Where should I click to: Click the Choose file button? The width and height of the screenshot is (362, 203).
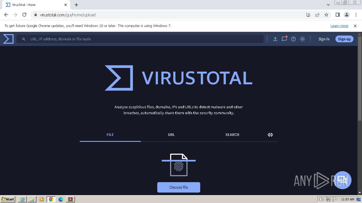coord(179,187)
